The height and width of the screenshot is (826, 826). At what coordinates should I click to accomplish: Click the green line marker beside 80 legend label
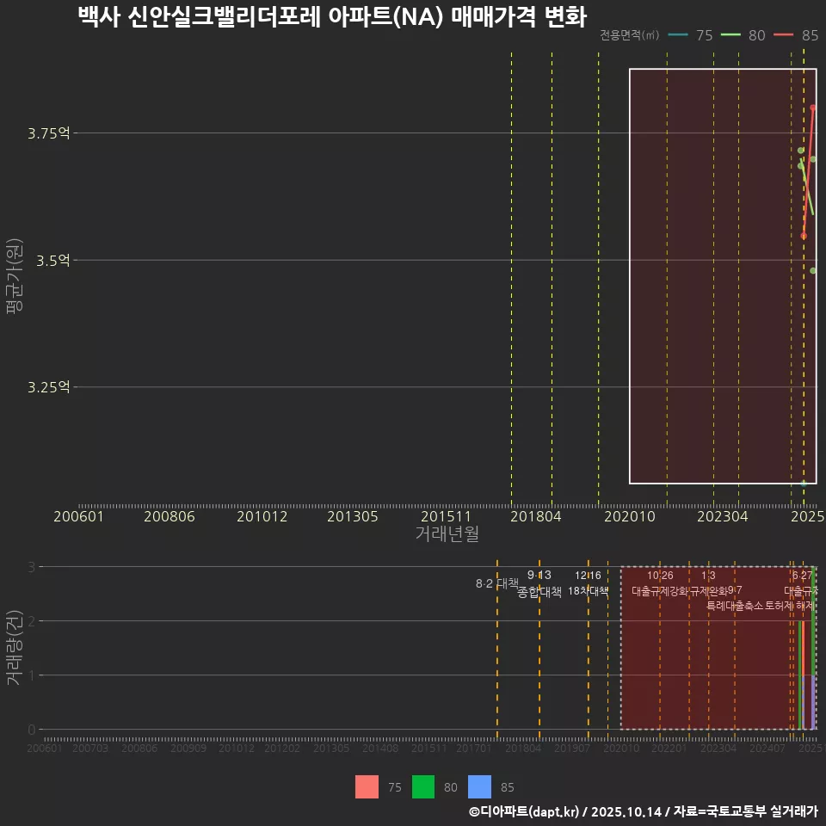click(730, 35)
